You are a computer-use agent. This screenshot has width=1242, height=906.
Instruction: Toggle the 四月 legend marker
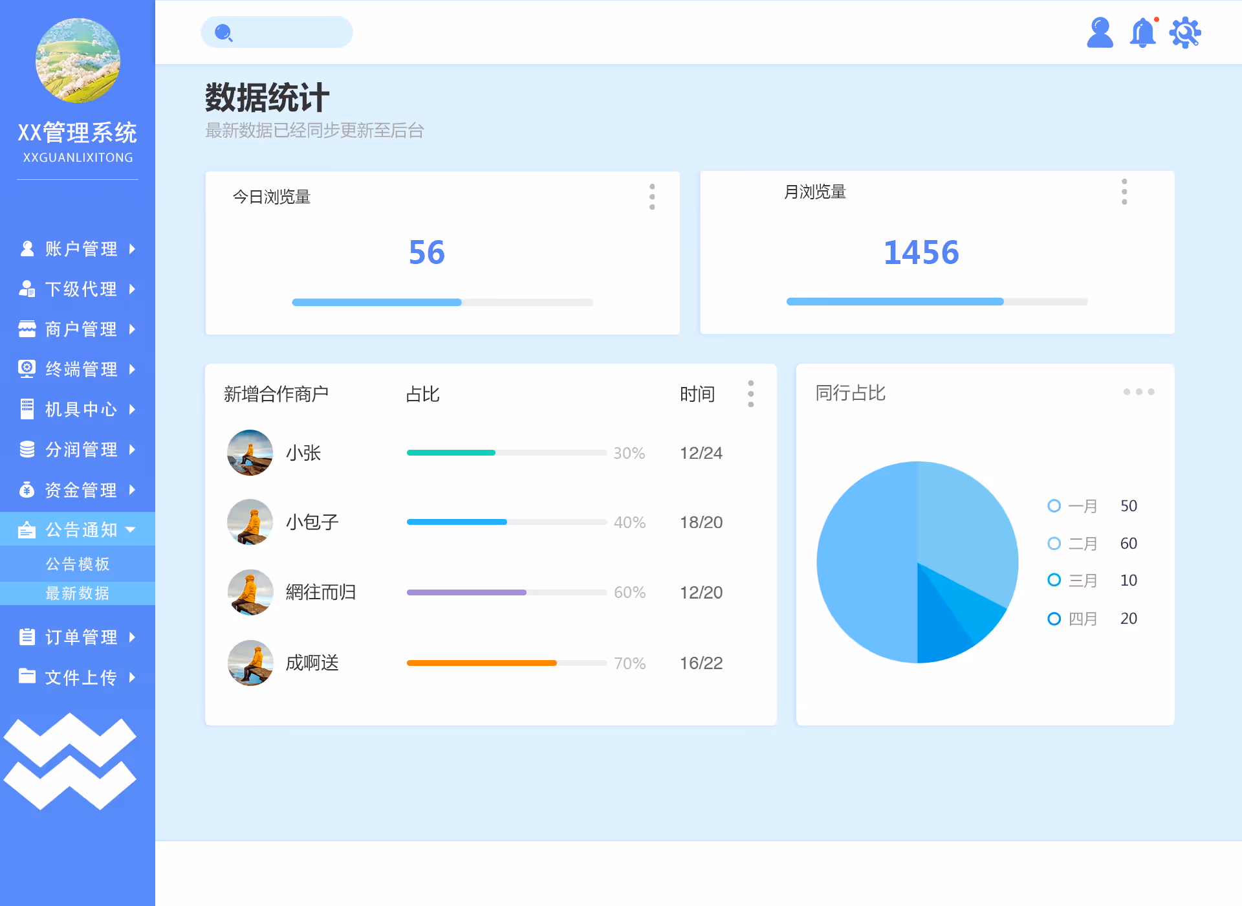(1054, 619)
